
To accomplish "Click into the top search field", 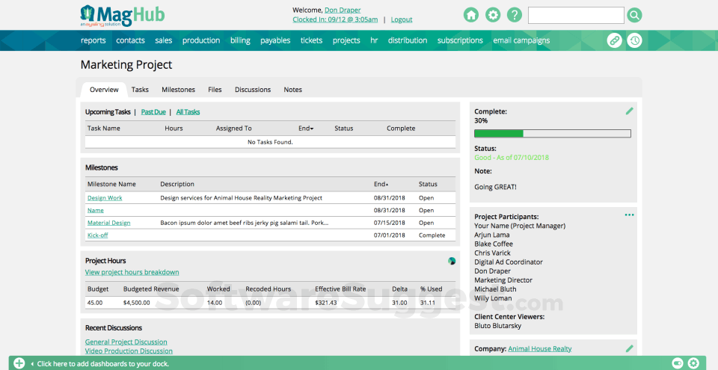I will tap(575, 15).
